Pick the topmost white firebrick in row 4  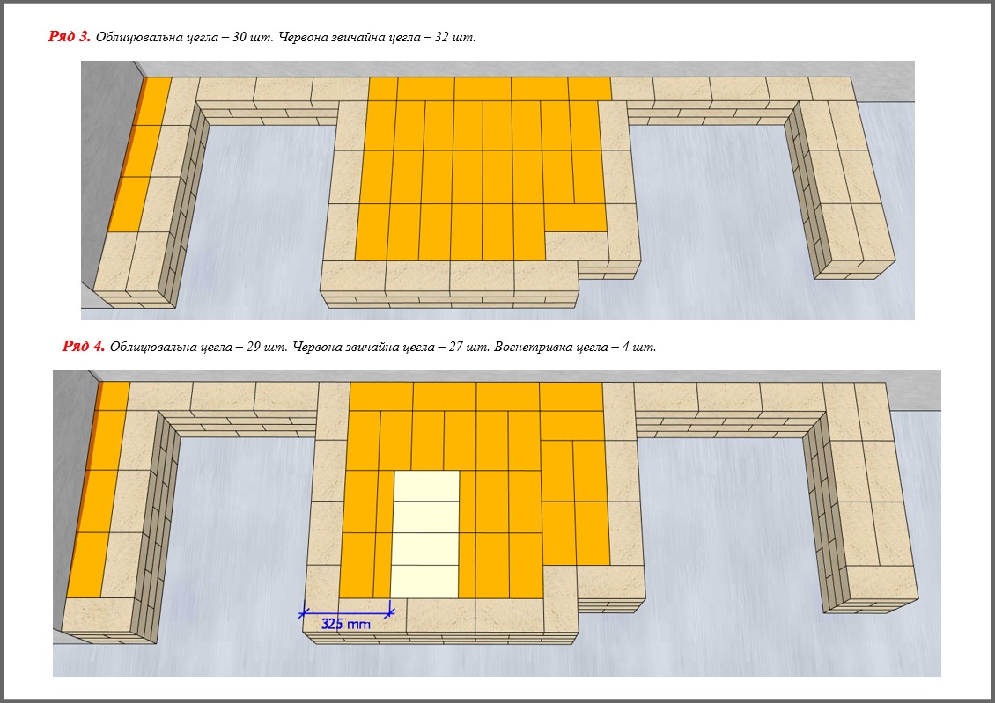[x=426, y=486]
